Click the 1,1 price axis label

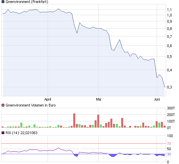tap(169, 10)
